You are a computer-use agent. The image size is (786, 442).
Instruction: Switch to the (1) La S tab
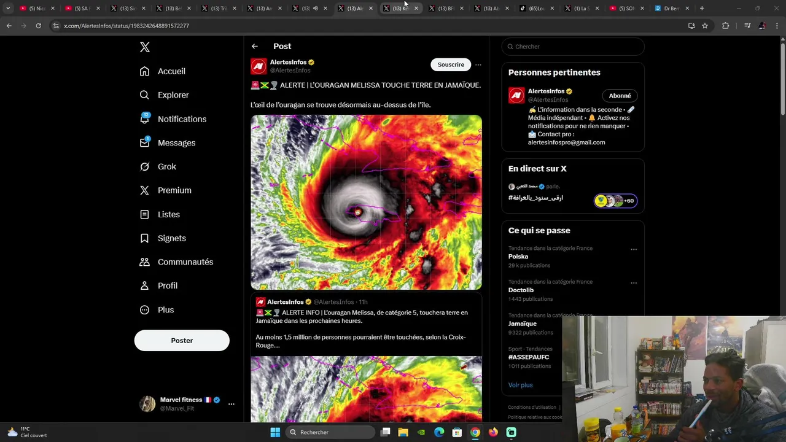pos(582,8)
